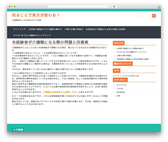Viewport: 168px width, 142px height.
Task: Open やりがいをうむ介護職のキャリアアップ in the PICK UP list
Action: click(x=132, y=52)
